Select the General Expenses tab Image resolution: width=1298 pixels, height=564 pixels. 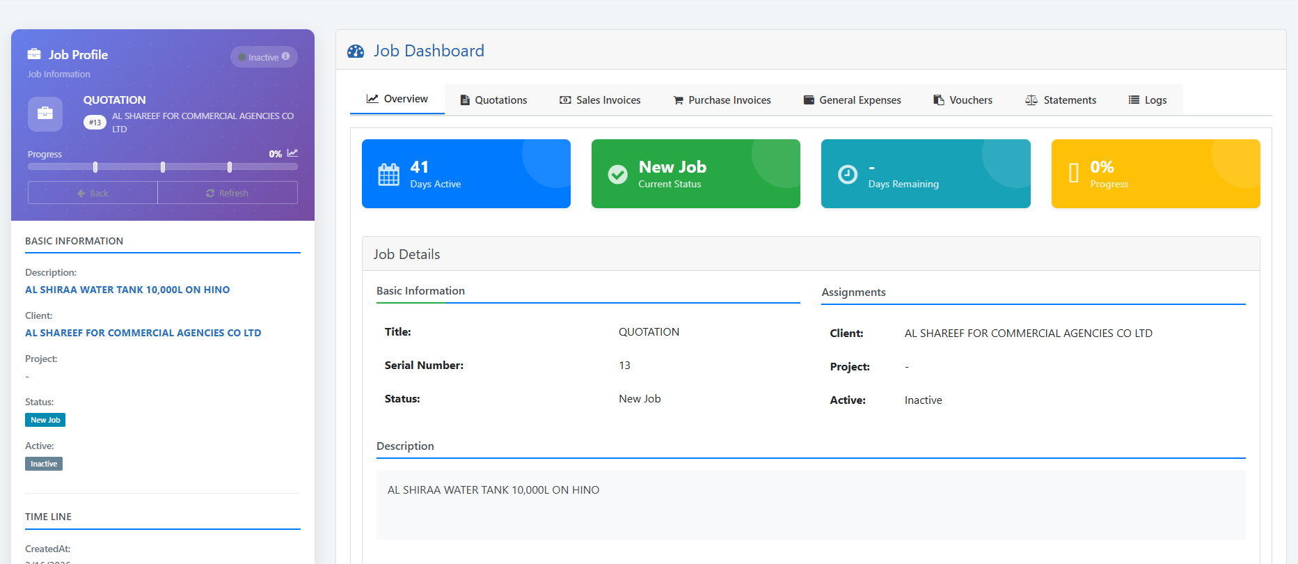[x=852, y=100]
